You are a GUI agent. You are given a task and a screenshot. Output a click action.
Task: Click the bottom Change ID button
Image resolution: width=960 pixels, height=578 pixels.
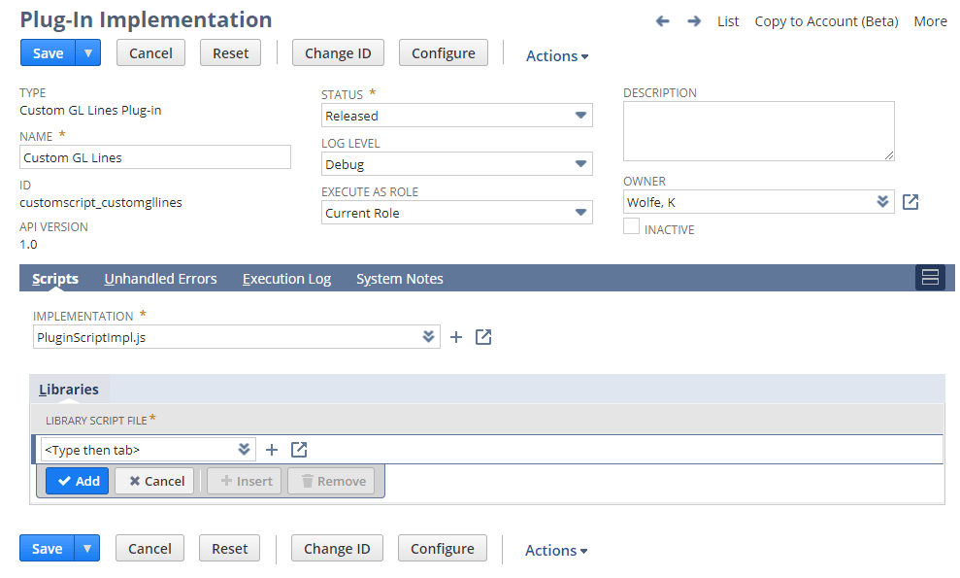pos(337,548)
